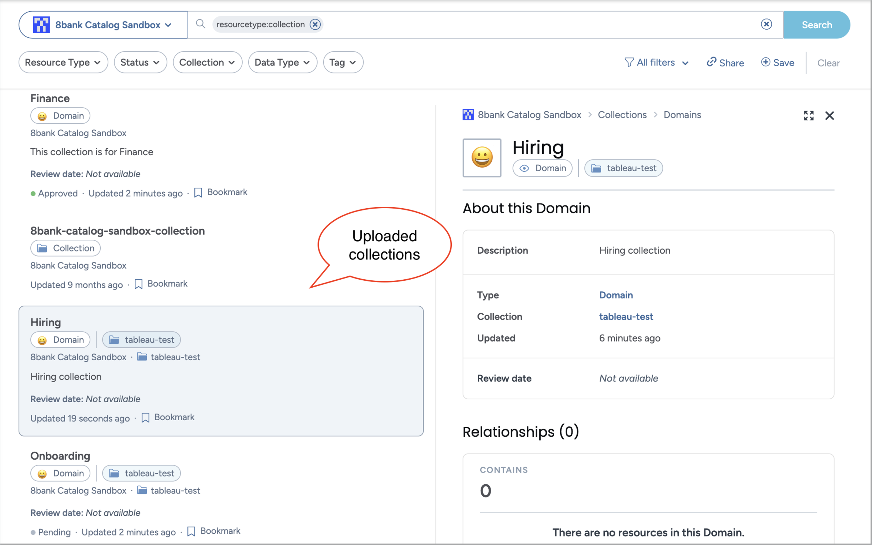This screenshot has width=872, height=545.
Task: Click the Hiring emoji avatar thumbnail
Action: coord(482,158)
